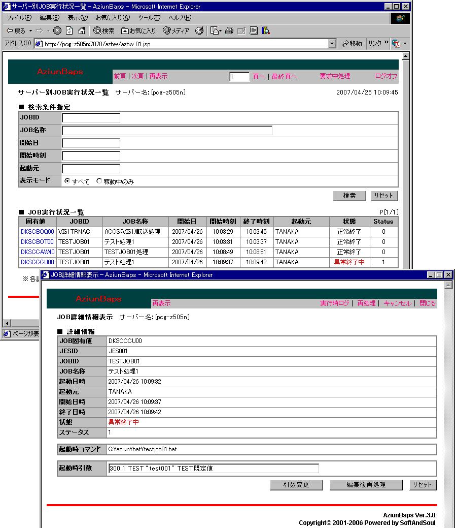
Task: Click the Print icon in toolbar
Action: [229, 30]
